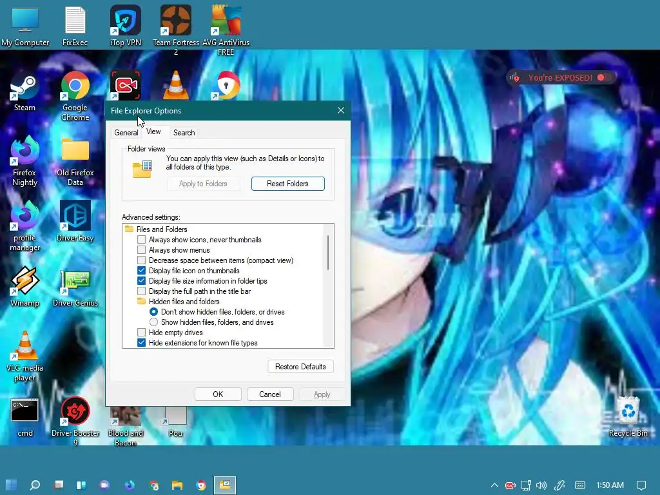
Task: Click the network tray icon
Action: coord(525,485)
